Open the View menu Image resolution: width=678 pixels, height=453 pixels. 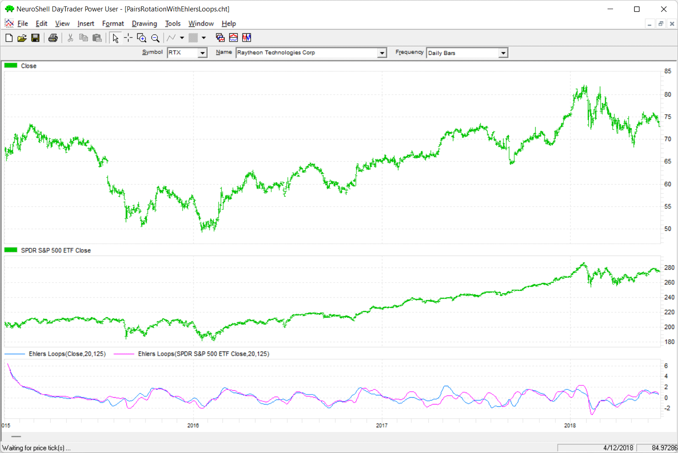pyautogui.click(x=62, y=23)
